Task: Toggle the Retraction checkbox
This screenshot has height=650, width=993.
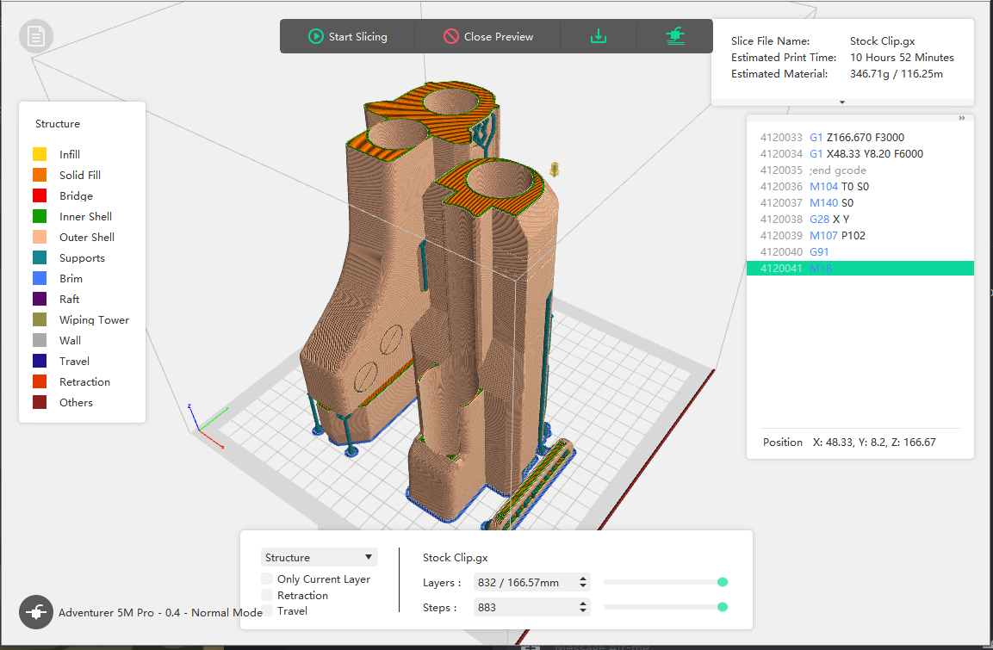Action: pyautogui.click(x=268, y=596)
